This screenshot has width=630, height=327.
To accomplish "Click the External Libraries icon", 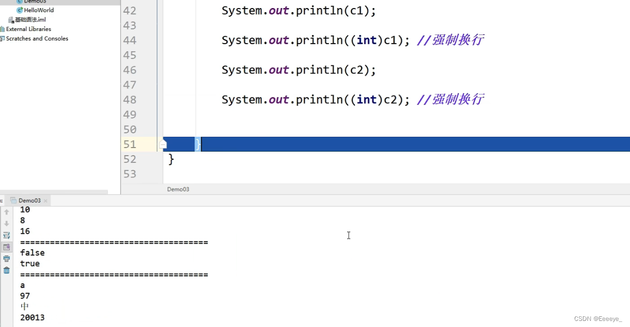I will click(x=3, y=29).
